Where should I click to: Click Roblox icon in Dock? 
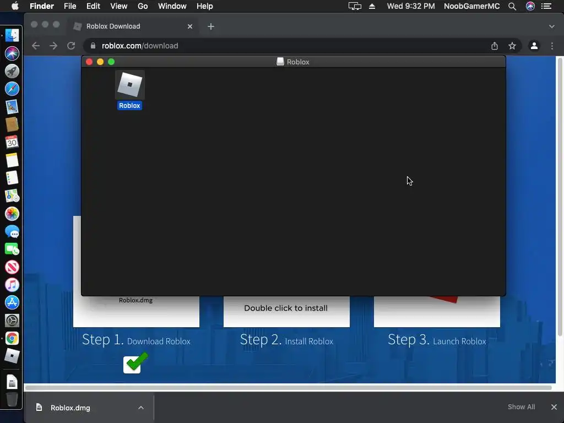pos(12,356)
